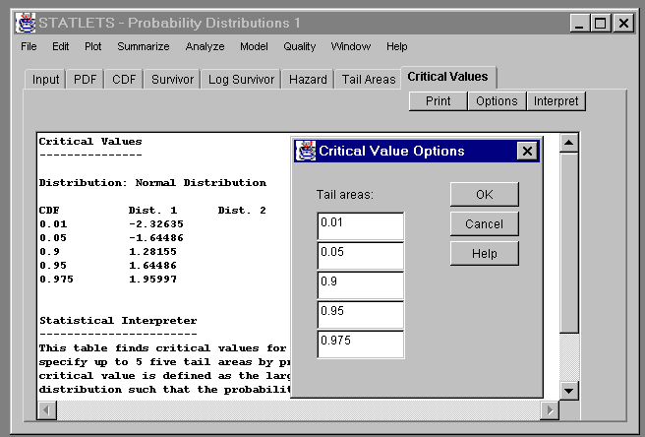Click the vertical scrollbar thumb

(x=569, y=242)
